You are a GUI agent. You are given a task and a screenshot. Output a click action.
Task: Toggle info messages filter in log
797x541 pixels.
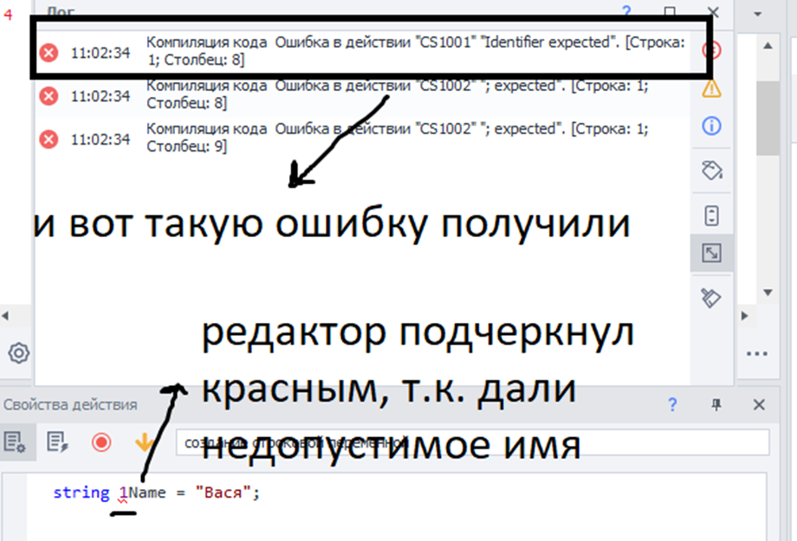[711, 126]
